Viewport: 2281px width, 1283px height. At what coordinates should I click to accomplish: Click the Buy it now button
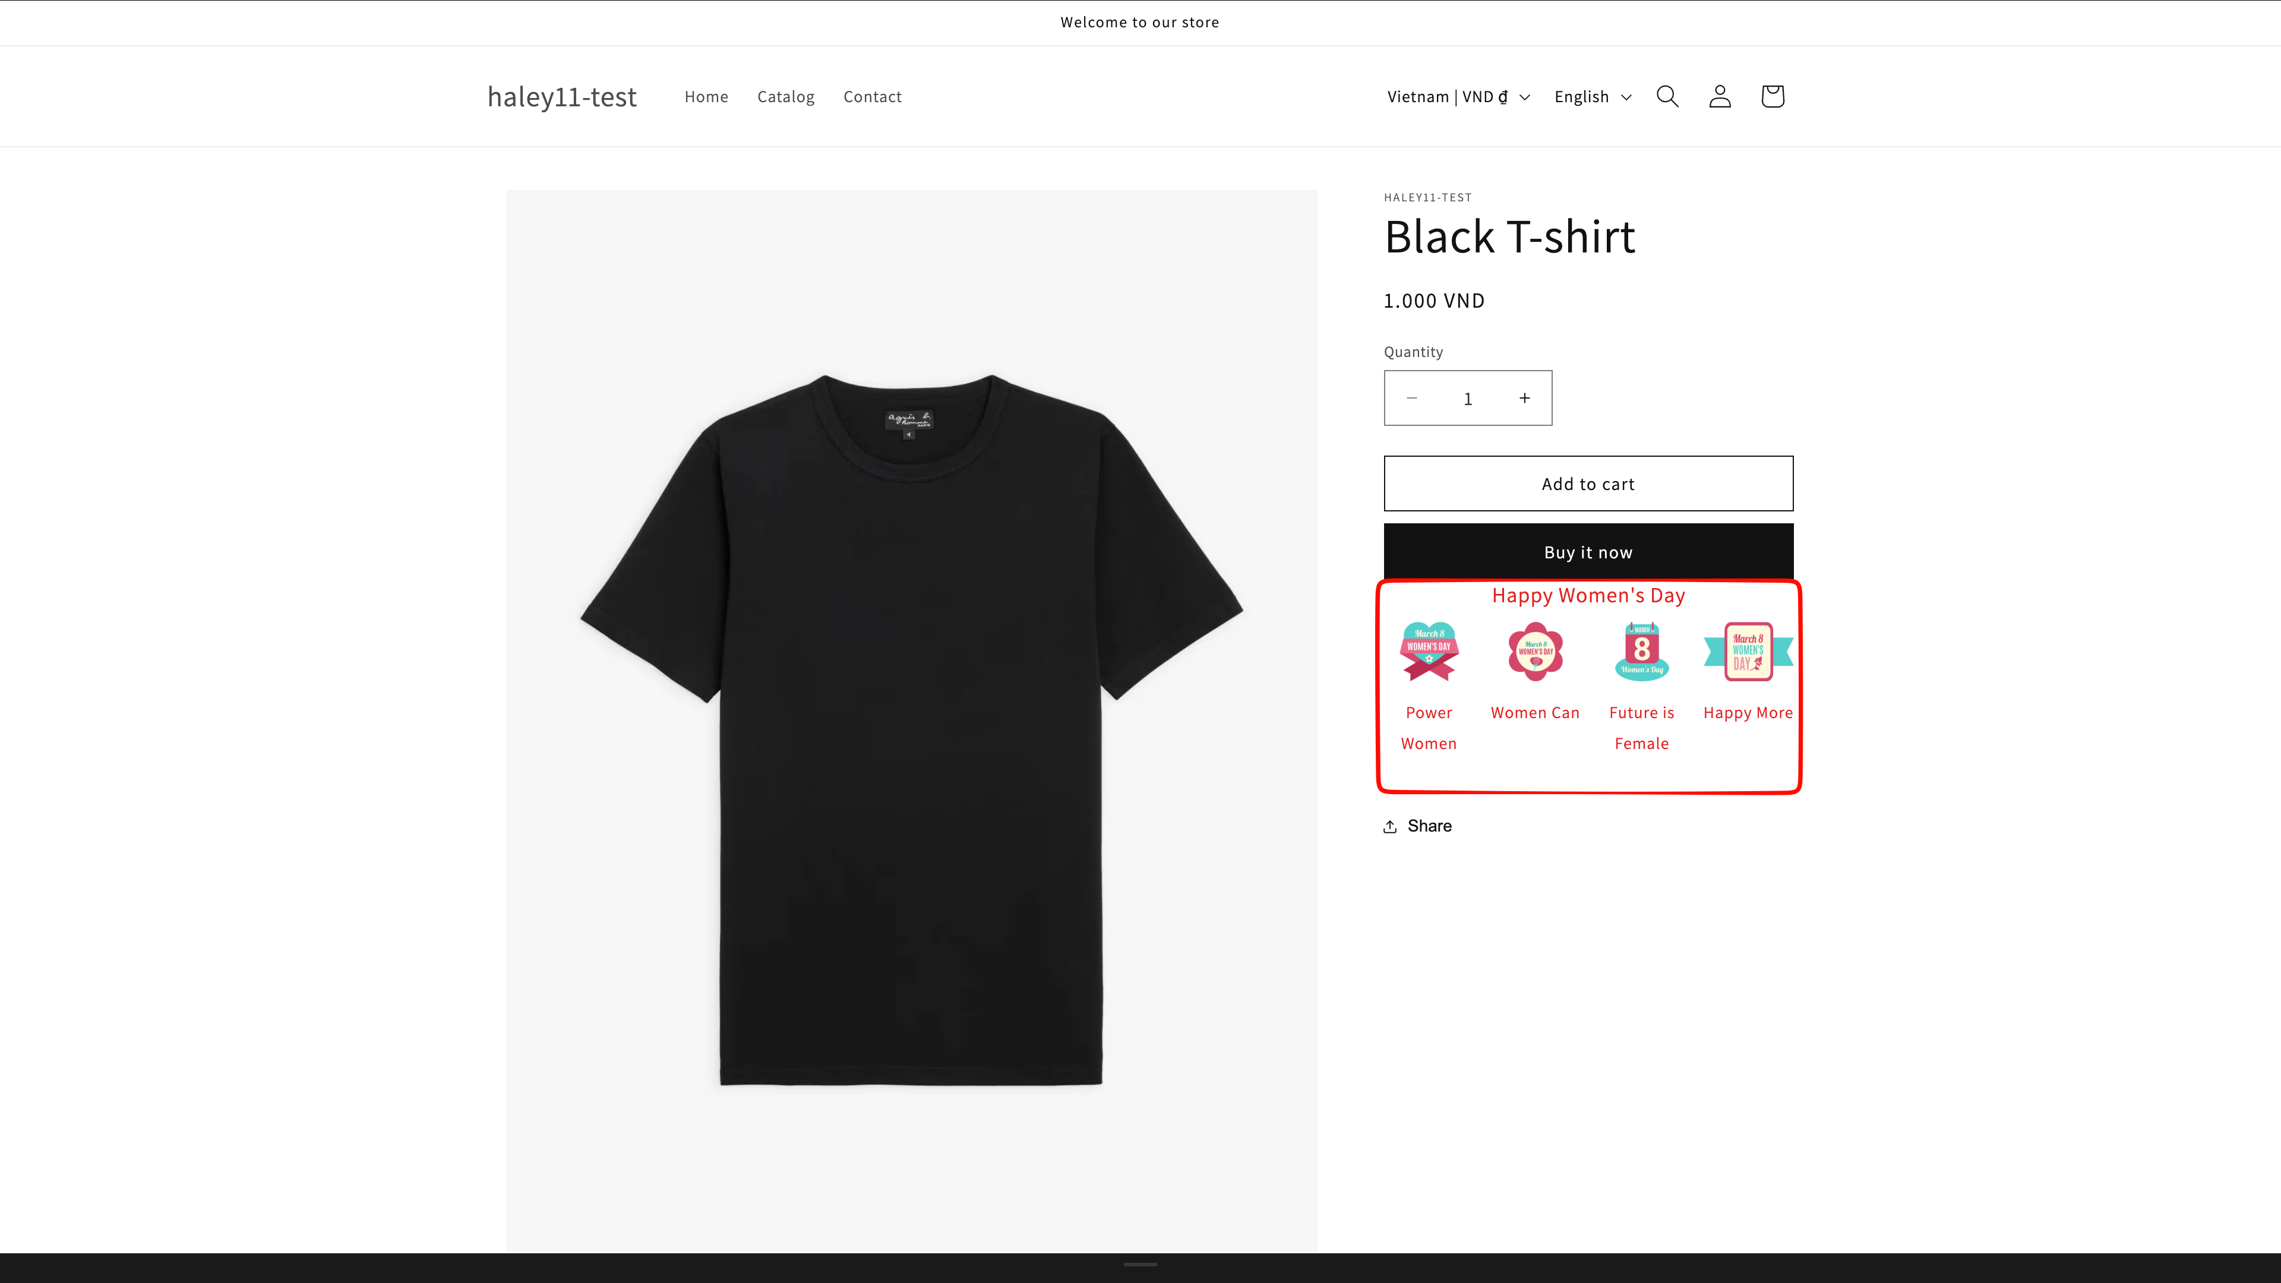[x=1588, y=552]
